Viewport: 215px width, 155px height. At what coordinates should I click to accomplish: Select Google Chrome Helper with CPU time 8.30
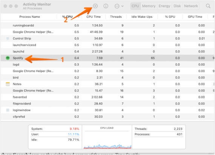point(33,71)
